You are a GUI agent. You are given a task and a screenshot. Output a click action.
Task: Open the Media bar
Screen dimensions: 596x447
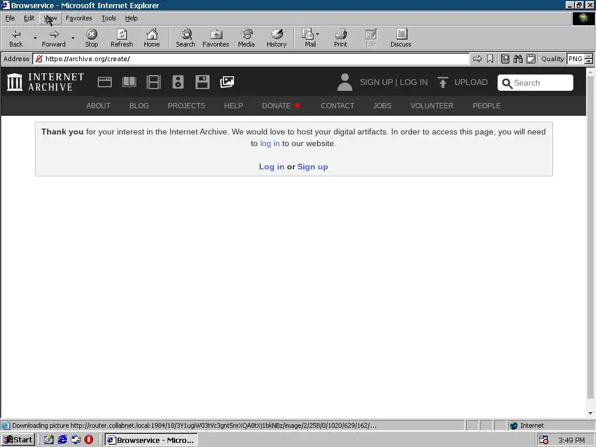click(x=246, y=38)
